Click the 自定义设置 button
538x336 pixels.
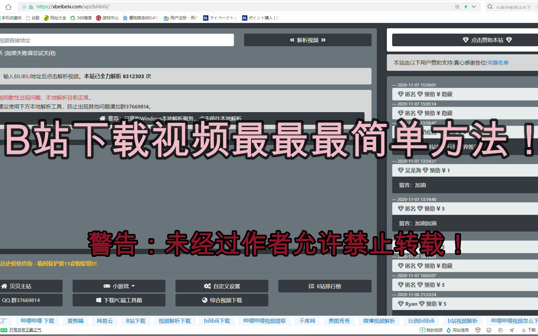(222, 286)
